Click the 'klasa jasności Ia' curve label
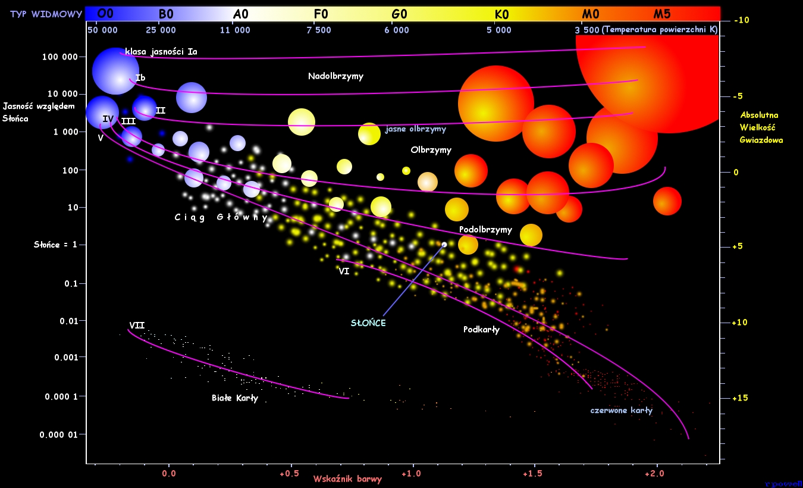Viewport: 803px width, 488px height. [161, 52]
